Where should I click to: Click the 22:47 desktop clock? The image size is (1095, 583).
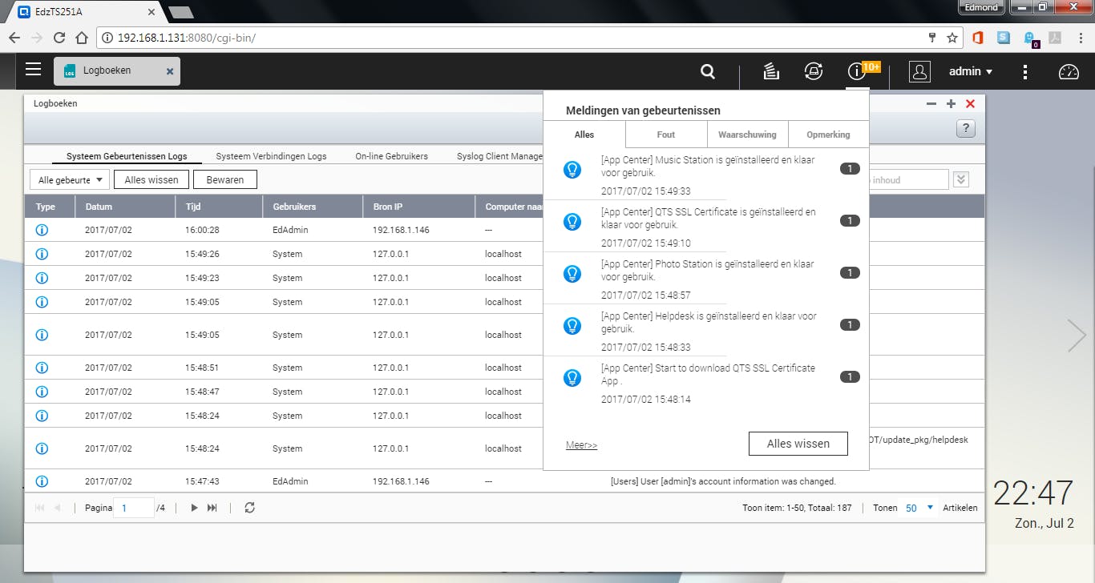pos(1033,493)
